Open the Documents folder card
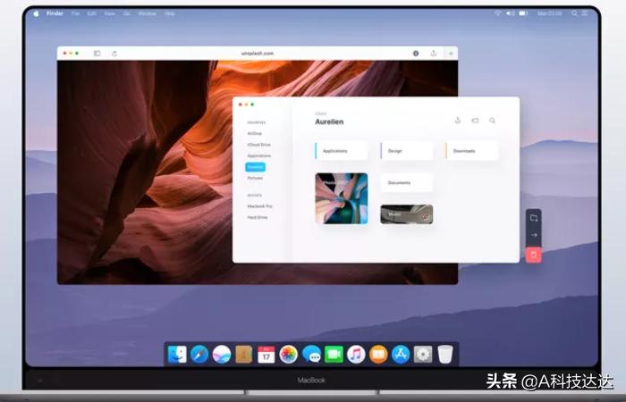This screenshot has width=626, height=402. pyautogui.click(x=406, y=182)
